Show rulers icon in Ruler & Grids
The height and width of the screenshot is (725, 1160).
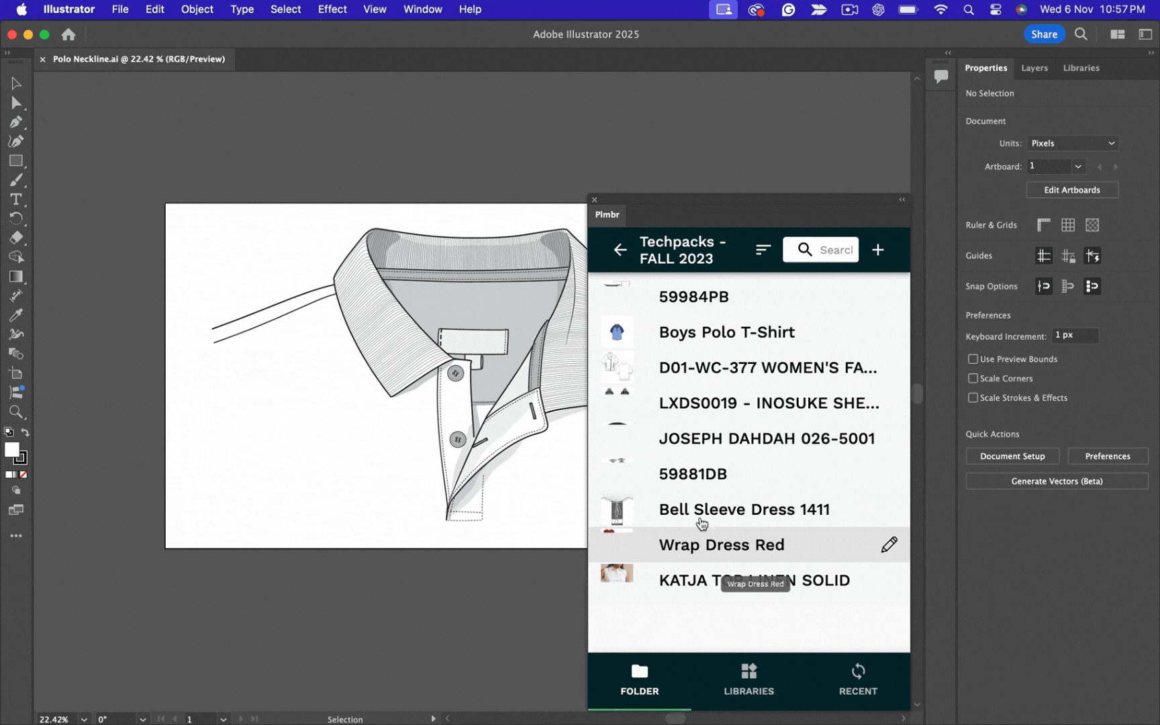pyautogui.click(x=1043, y=225)
